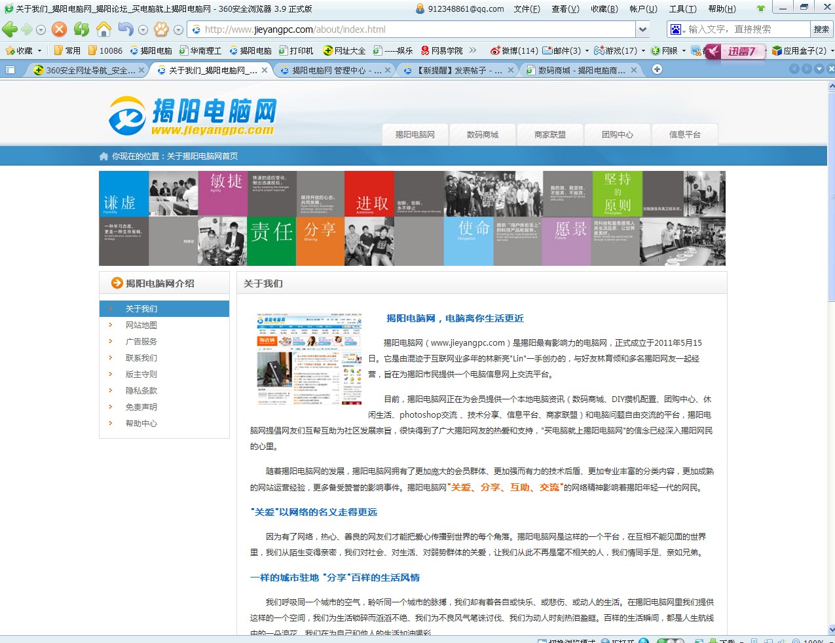
Task: Click the logged-in account 912348861@qq.com
Action: (x=460, y=9)
